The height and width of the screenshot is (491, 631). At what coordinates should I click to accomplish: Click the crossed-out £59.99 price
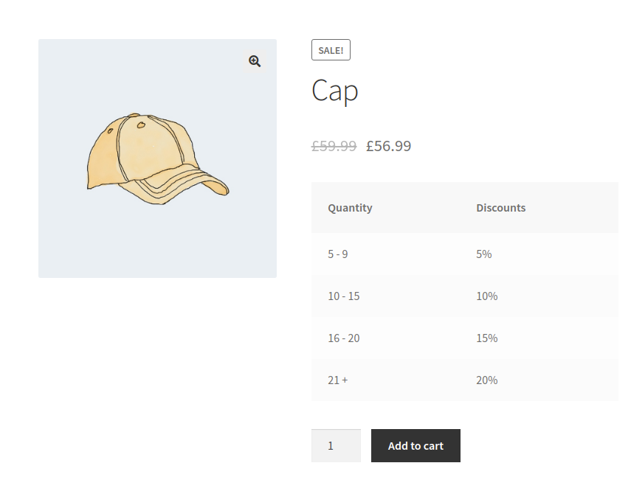pyautogui.click(x=334, y=146)
